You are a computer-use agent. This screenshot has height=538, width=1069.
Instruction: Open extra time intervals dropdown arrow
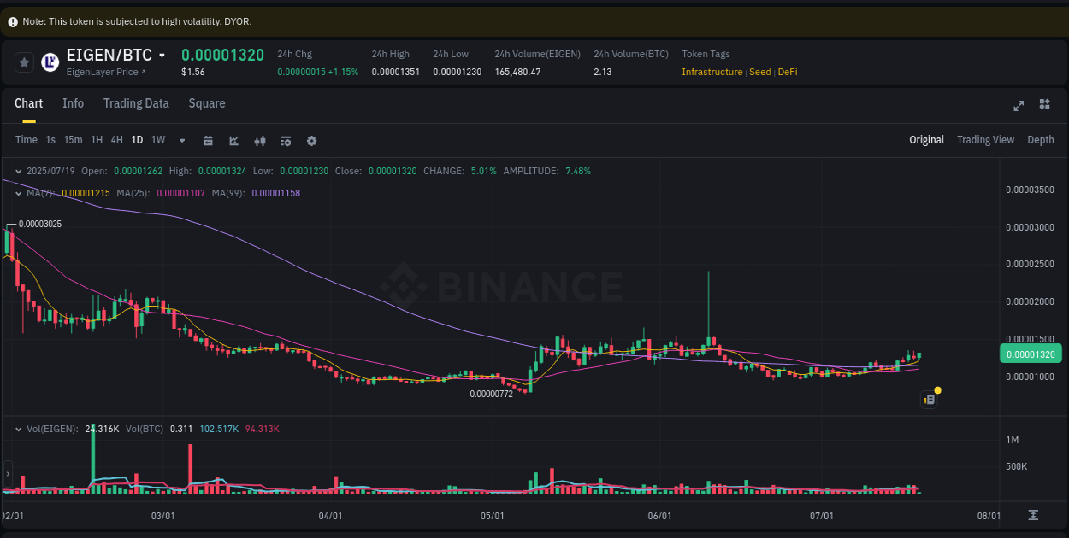tap(180, 140)
